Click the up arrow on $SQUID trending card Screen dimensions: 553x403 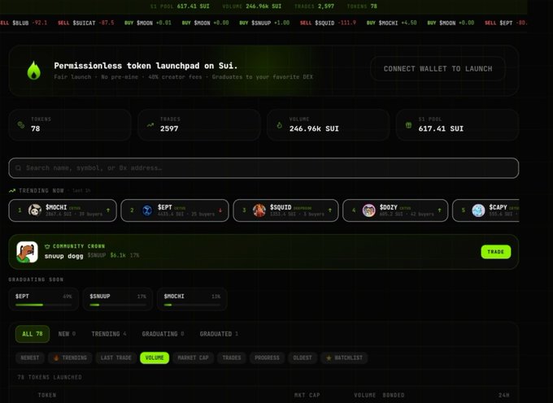330,210
